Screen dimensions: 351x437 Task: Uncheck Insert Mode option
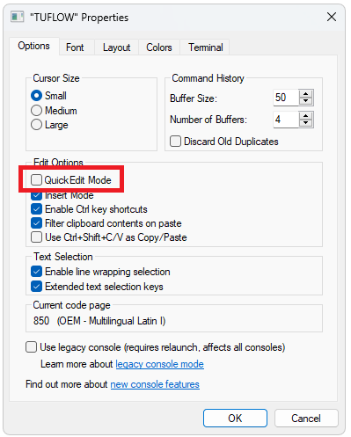pos(36,195)
